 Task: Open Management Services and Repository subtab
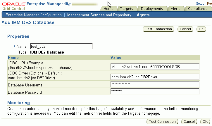99,15
